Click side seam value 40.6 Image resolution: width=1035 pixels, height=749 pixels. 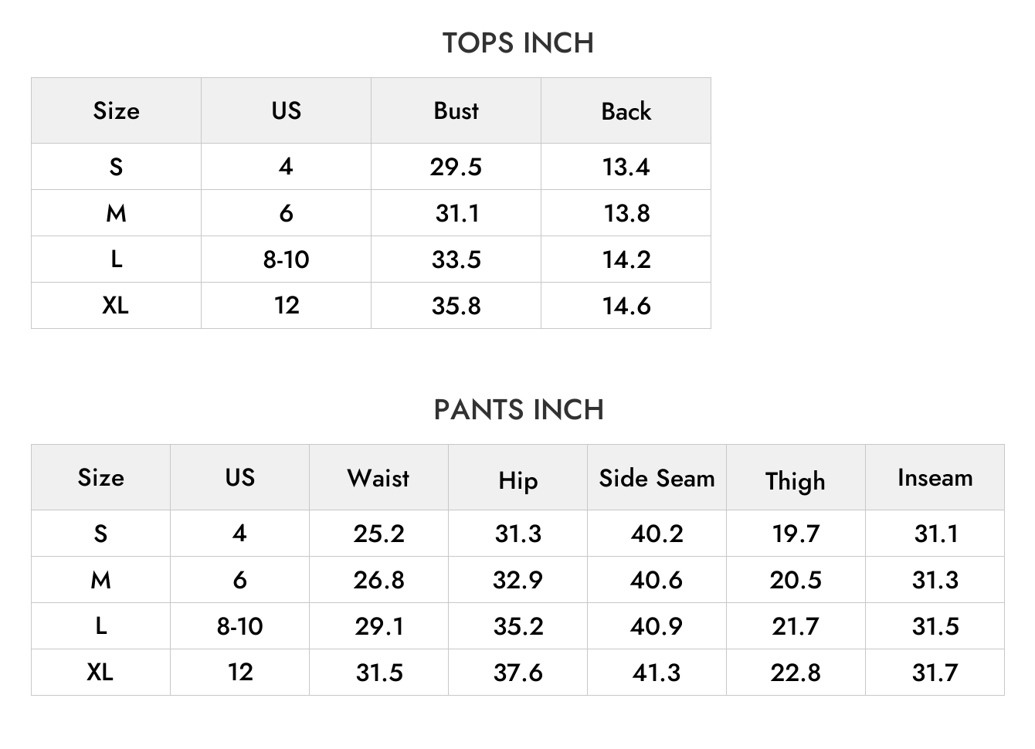(x=657, y=580)
